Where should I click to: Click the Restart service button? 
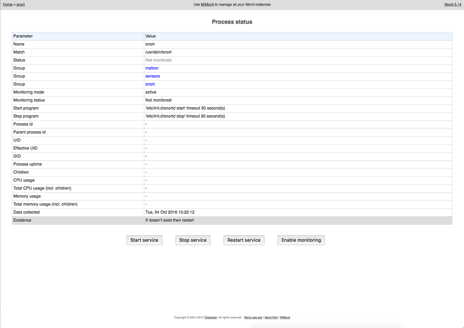(x=244, y=240)
